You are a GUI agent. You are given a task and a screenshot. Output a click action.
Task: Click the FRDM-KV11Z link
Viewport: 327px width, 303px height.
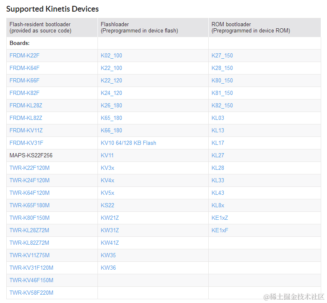point(26,131)
